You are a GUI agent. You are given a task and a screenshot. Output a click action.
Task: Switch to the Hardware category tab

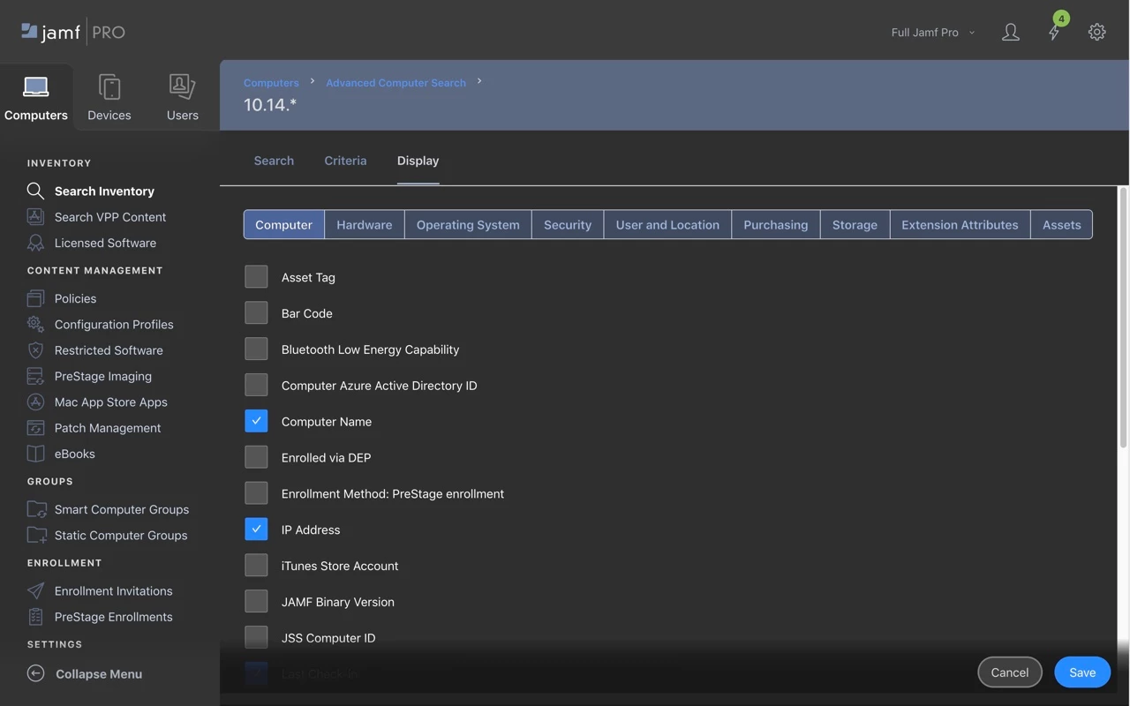pyautogui.click(x=365, y=224)
